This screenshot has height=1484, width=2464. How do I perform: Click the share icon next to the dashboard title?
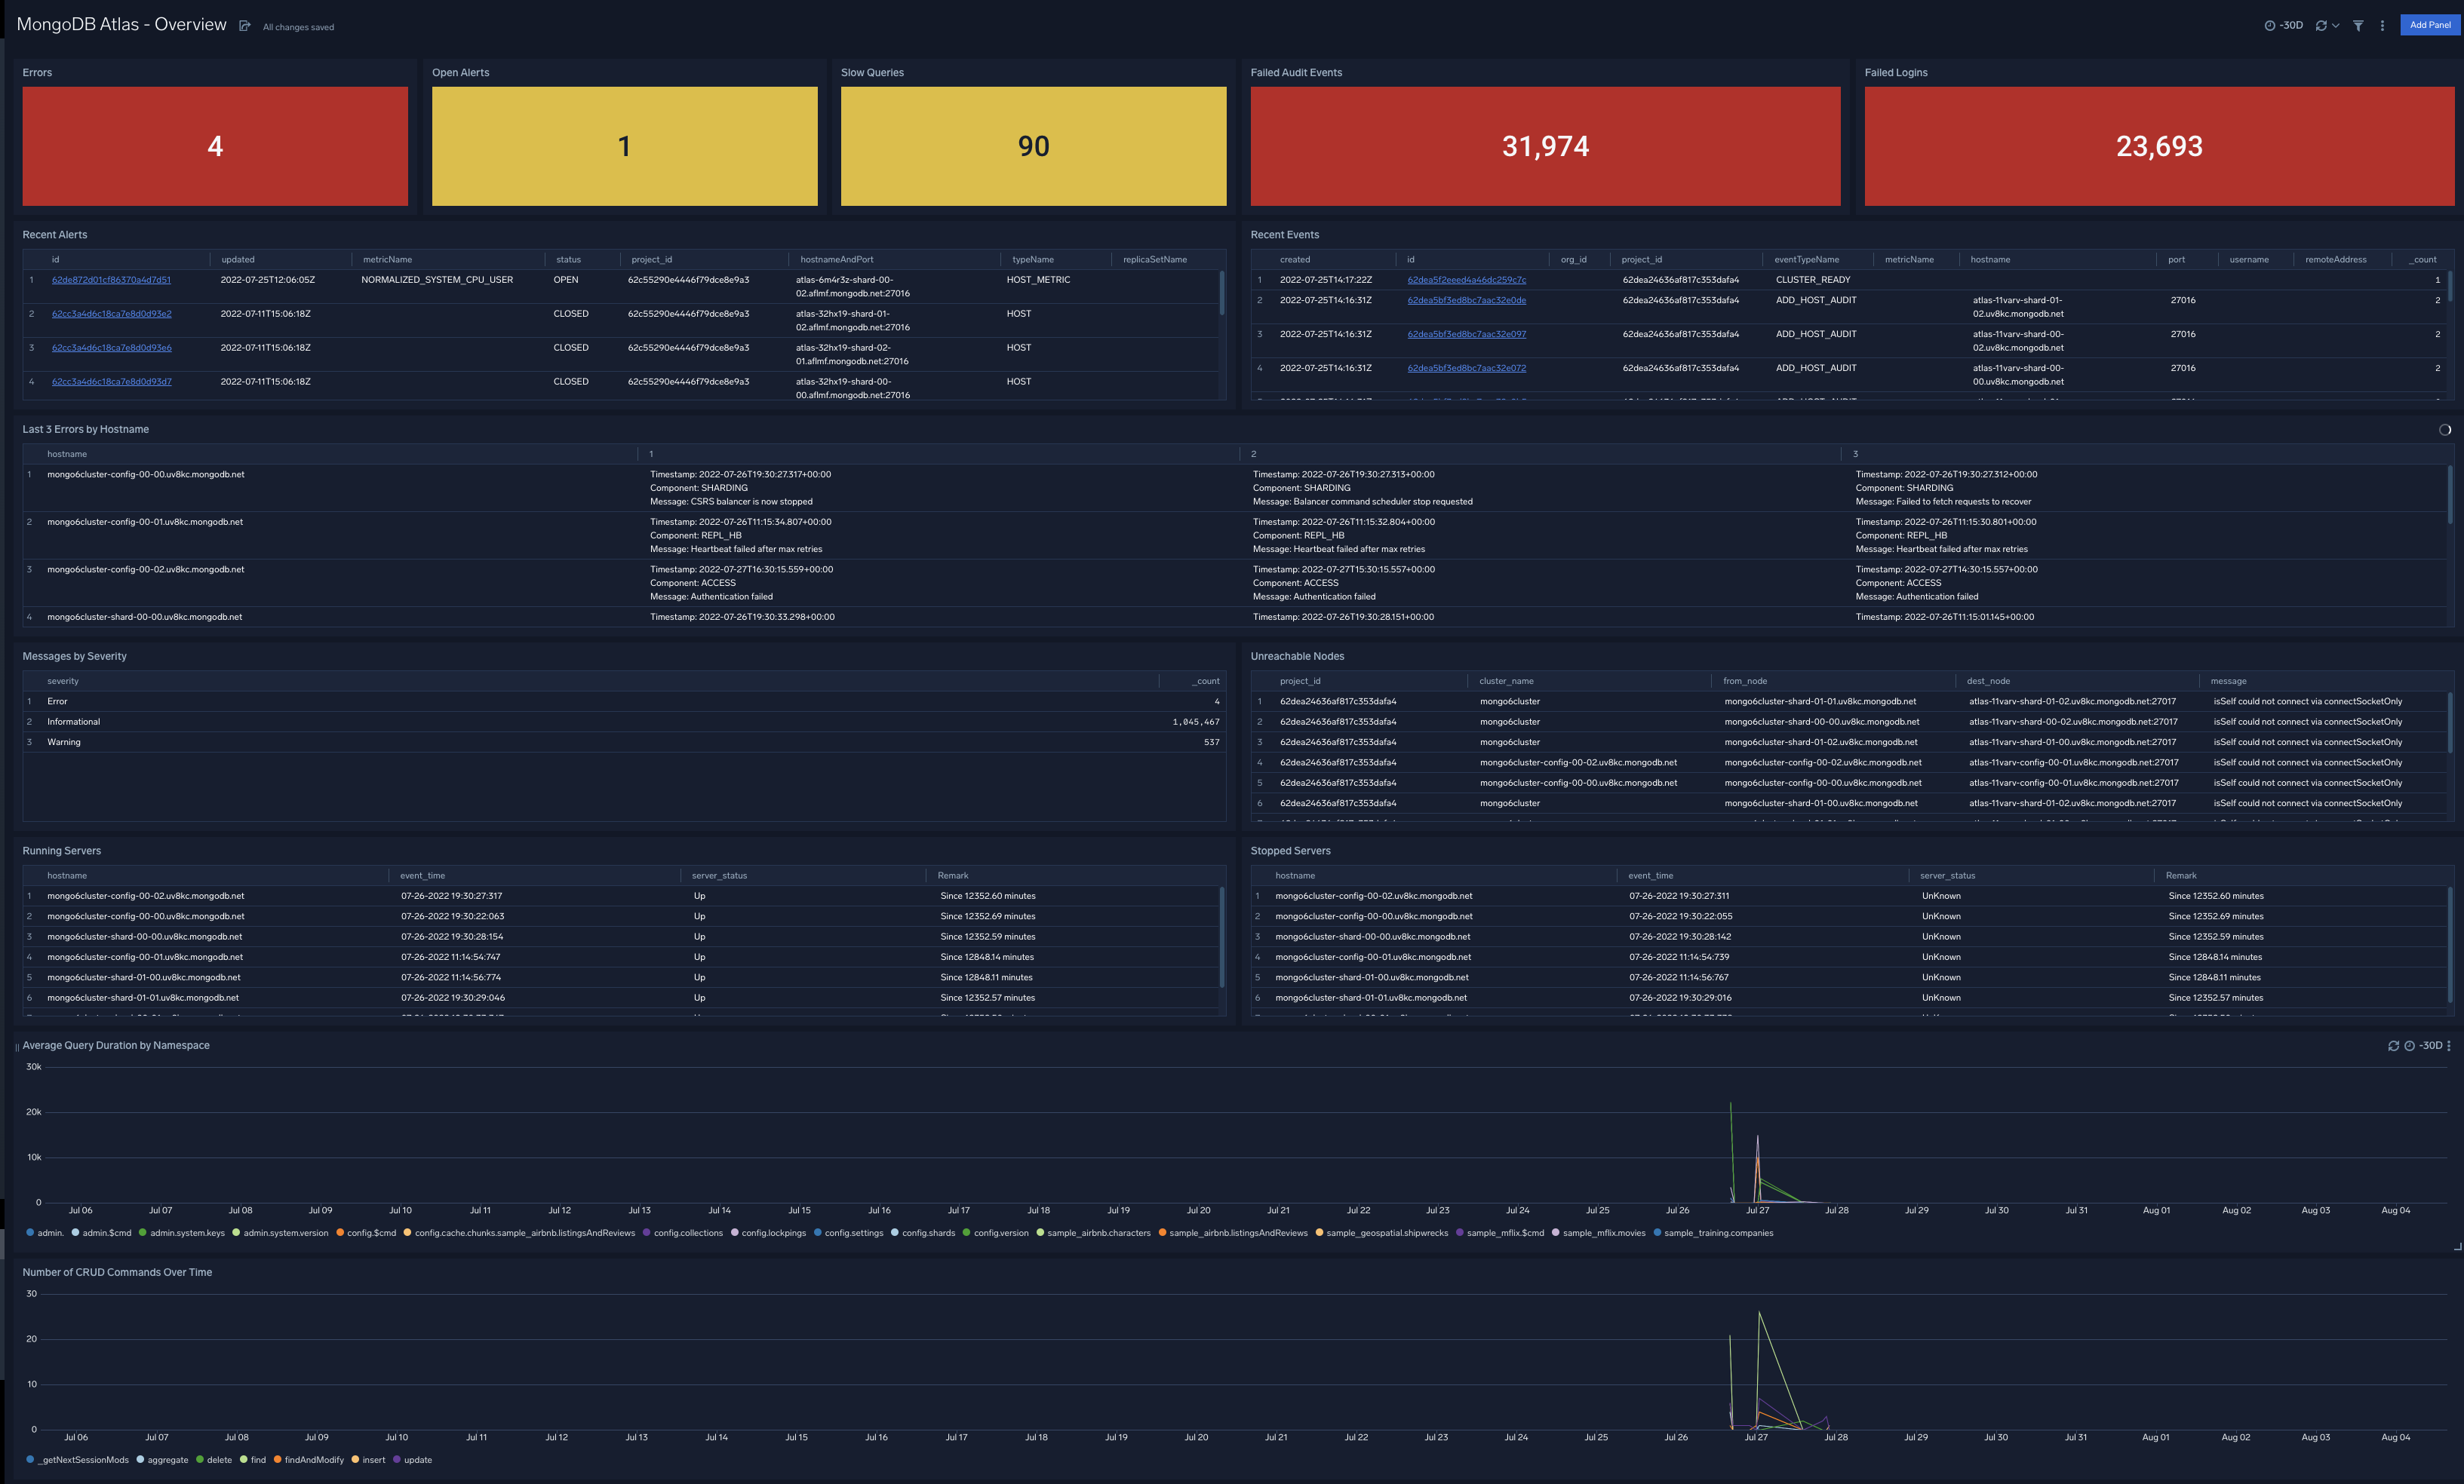(245, 25)
